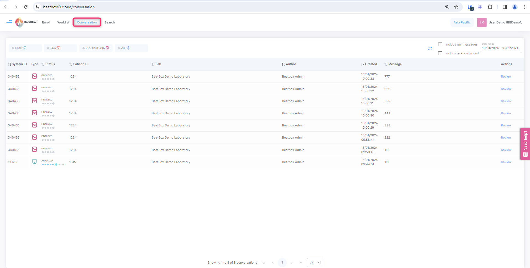
Task: Review the message 777 conversation
Action: point(506,76)
